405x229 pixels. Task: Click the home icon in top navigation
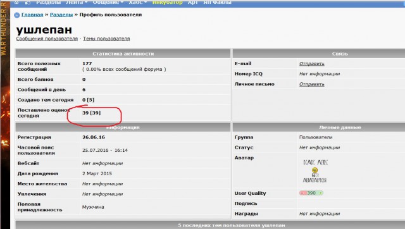[16, 3]
